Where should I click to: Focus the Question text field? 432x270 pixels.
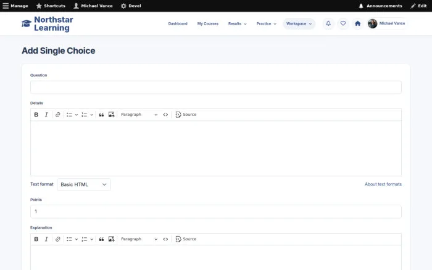point(216,88)
